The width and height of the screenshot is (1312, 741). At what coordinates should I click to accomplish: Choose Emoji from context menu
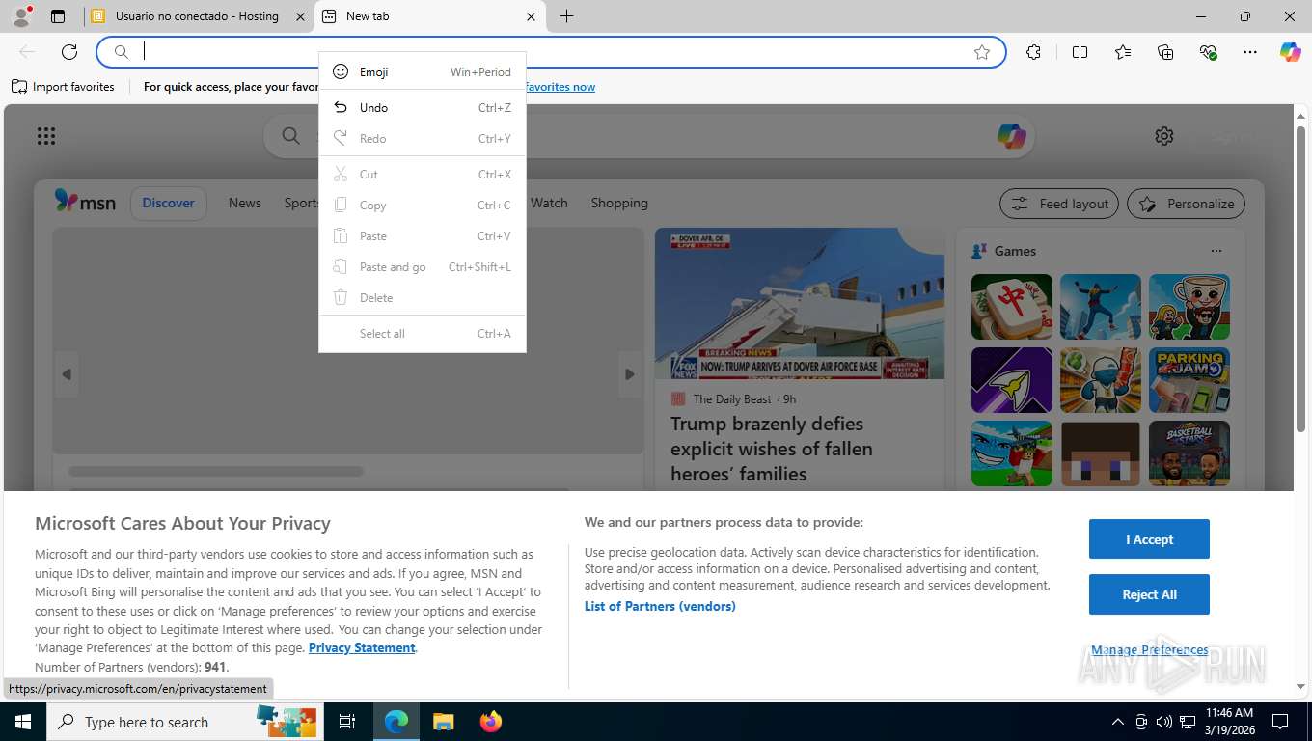(x=423, y=72)
